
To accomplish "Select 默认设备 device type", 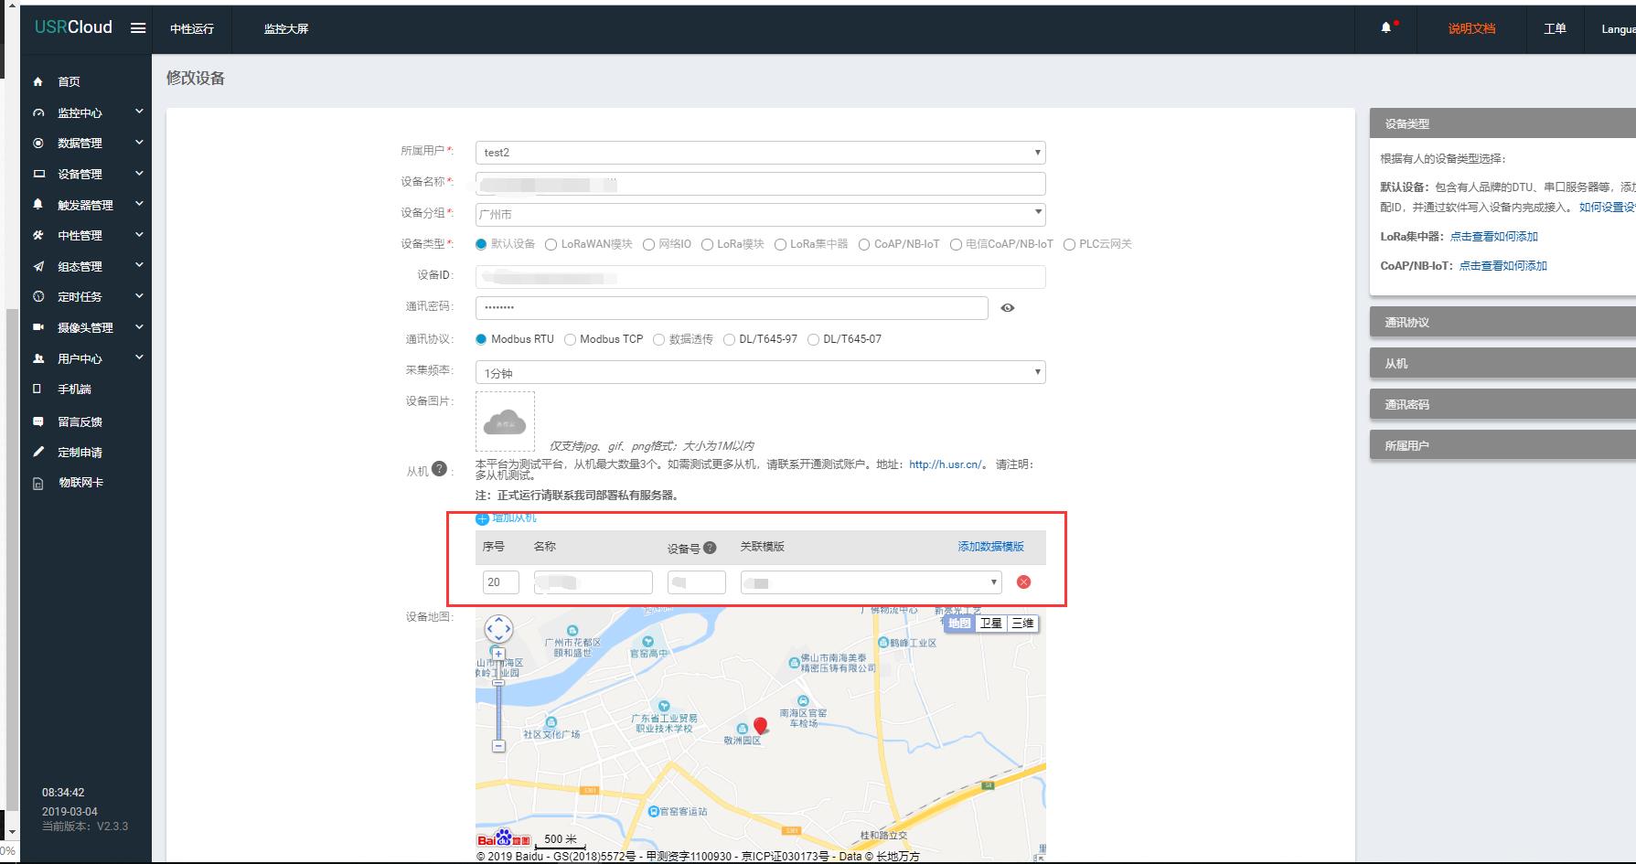I will pos(481,244).
